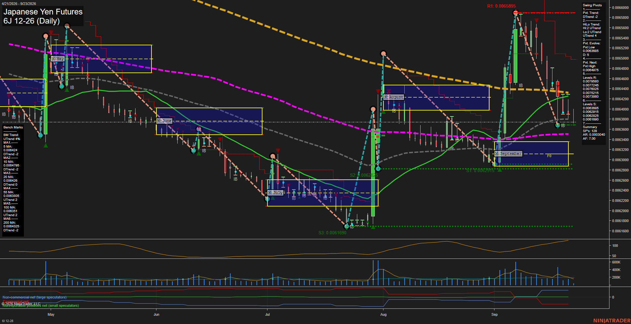Click the 0.0066000 price axis label
631x324 pixels.
tap(620, 8)
